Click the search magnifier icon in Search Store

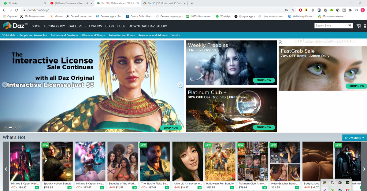(350, 25)
